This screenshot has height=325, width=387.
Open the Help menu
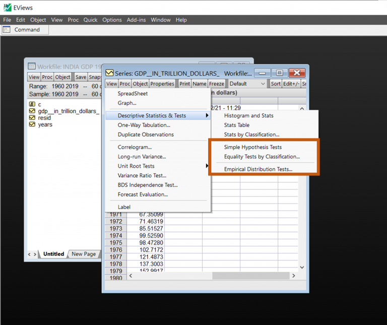click(x=181, y=20)
